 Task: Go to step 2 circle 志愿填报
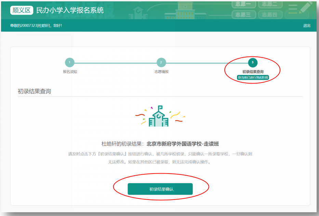pos(161,62)
